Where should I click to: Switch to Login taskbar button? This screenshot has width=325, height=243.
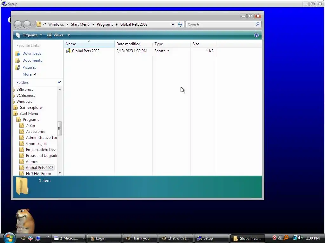(x=104, y=238)
